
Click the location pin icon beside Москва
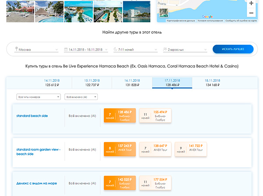click(16, 49)
